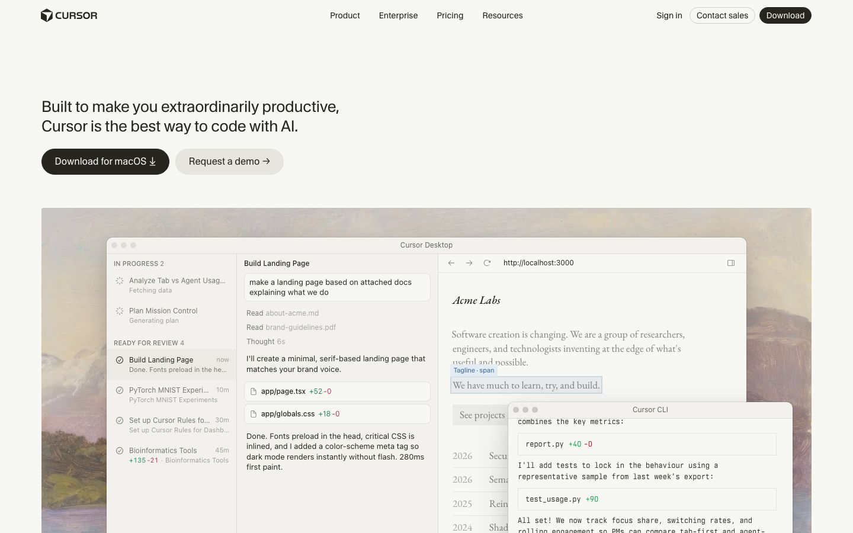Click the Cursor logo in the header
Viewport: 853px width, 533px height.
pyautogui.click(x=69, y=15)
